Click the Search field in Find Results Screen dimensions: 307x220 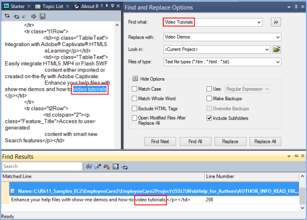[x=41, y=166]
